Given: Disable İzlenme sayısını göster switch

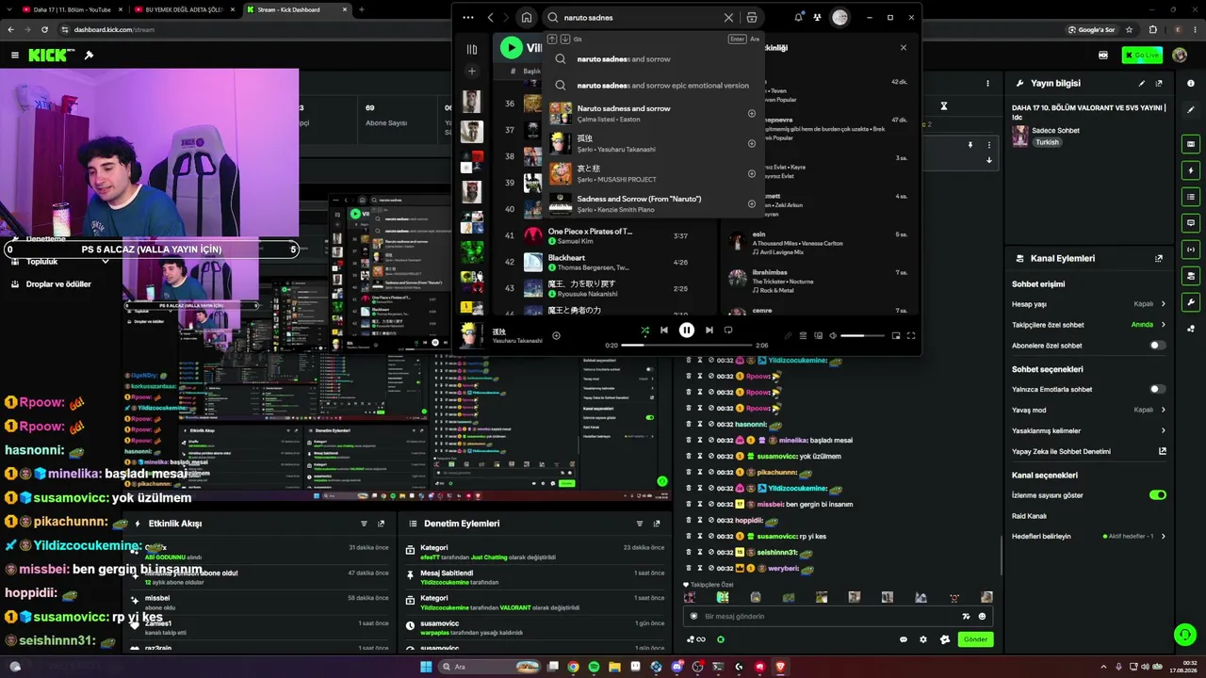Looking at the screenshot, I should click(x=1158, y=494).
